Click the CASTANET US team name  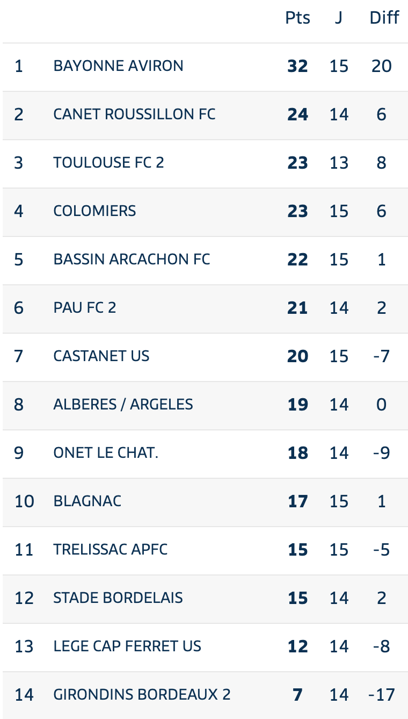tap(101, 356)
